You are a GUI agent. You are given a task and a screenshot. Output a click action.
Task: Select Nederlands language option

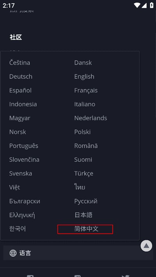pos(90,118)
